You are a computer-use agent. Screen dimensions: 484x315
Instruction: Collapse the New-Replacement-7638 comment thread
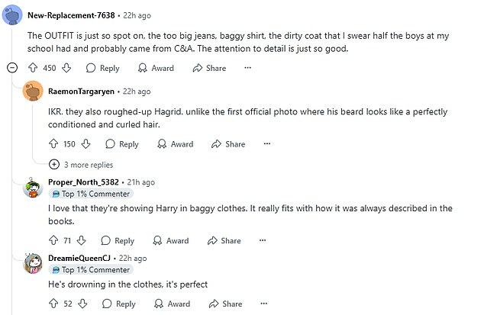12,68
